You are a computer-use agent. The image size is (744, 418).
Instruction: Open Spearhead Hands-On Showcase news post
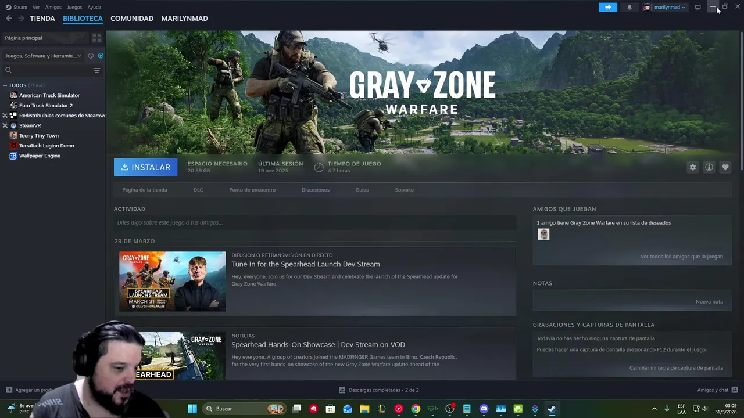(318, 345)
